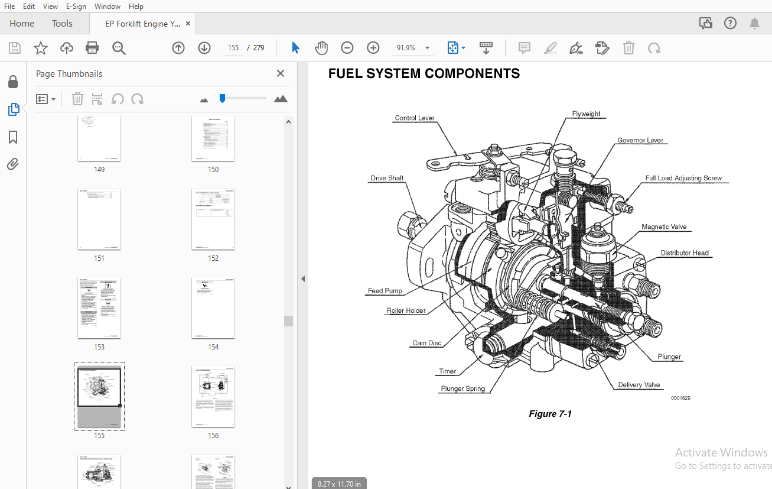This screenshot has height=489, width=772.
Task: Select page 152 thumbnail
Action: [x=213, y=219]
